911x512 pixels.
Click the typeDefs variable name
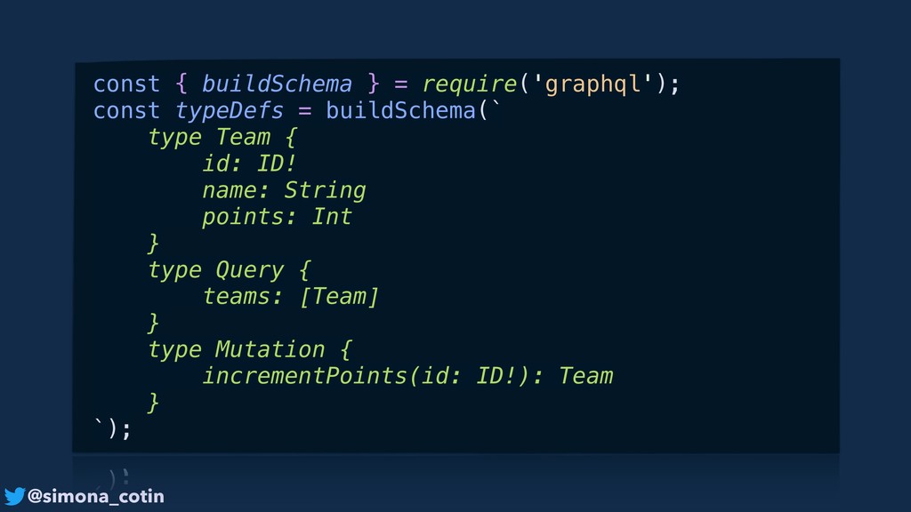[230, 110]
